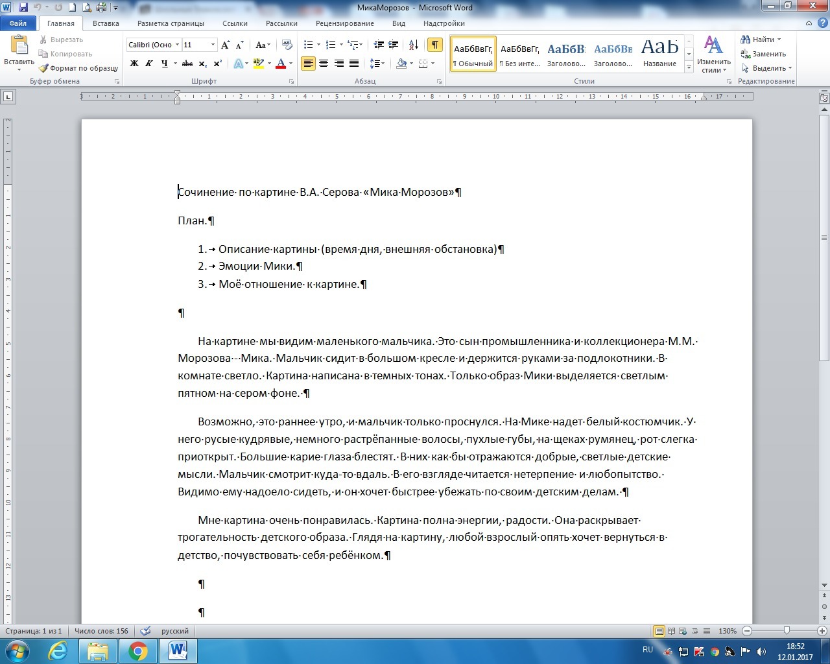
Task: Click the Cut (Вырезать) scissors icon
Action: click(x=43, y=40)
